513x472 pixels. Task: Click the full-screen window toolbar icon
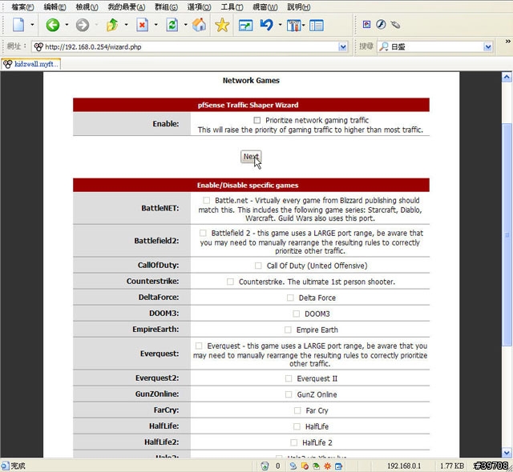pyautogui.click(x=245, y=25)
